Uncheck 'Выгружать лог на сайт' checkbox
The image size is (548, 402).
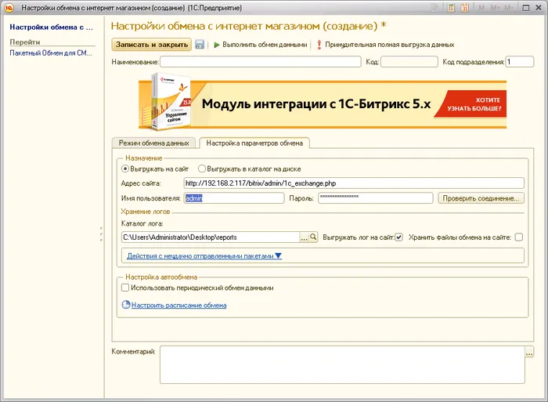398,237
